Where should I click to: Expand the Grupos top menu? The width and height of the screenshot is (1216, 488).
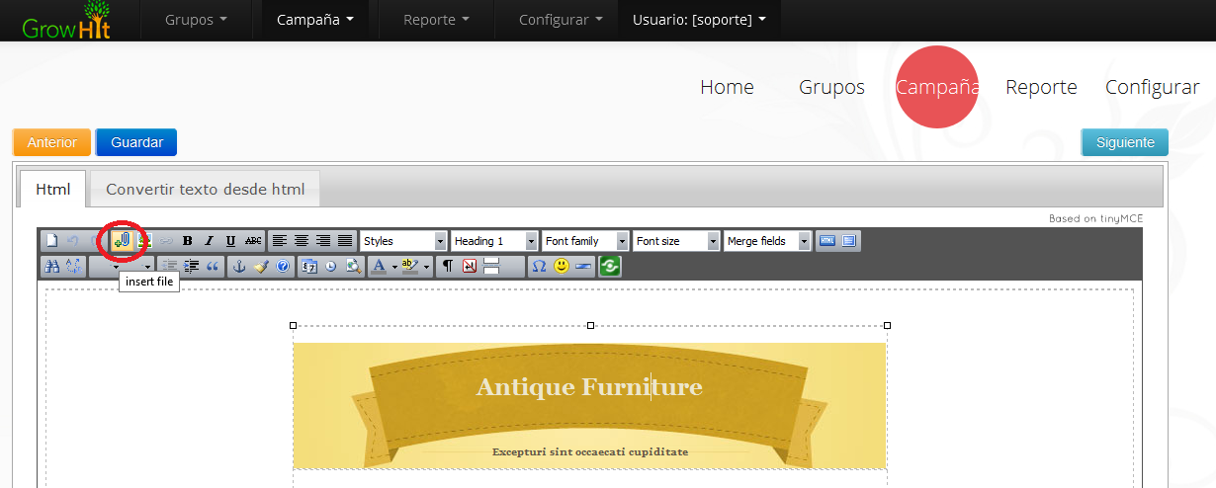[x=196, y=20]
